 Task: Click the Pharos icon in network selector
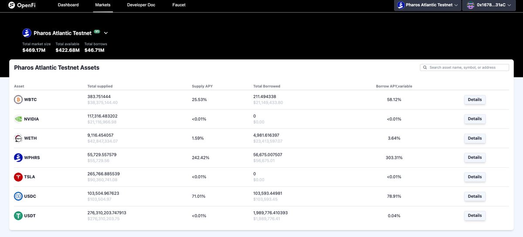401,5
